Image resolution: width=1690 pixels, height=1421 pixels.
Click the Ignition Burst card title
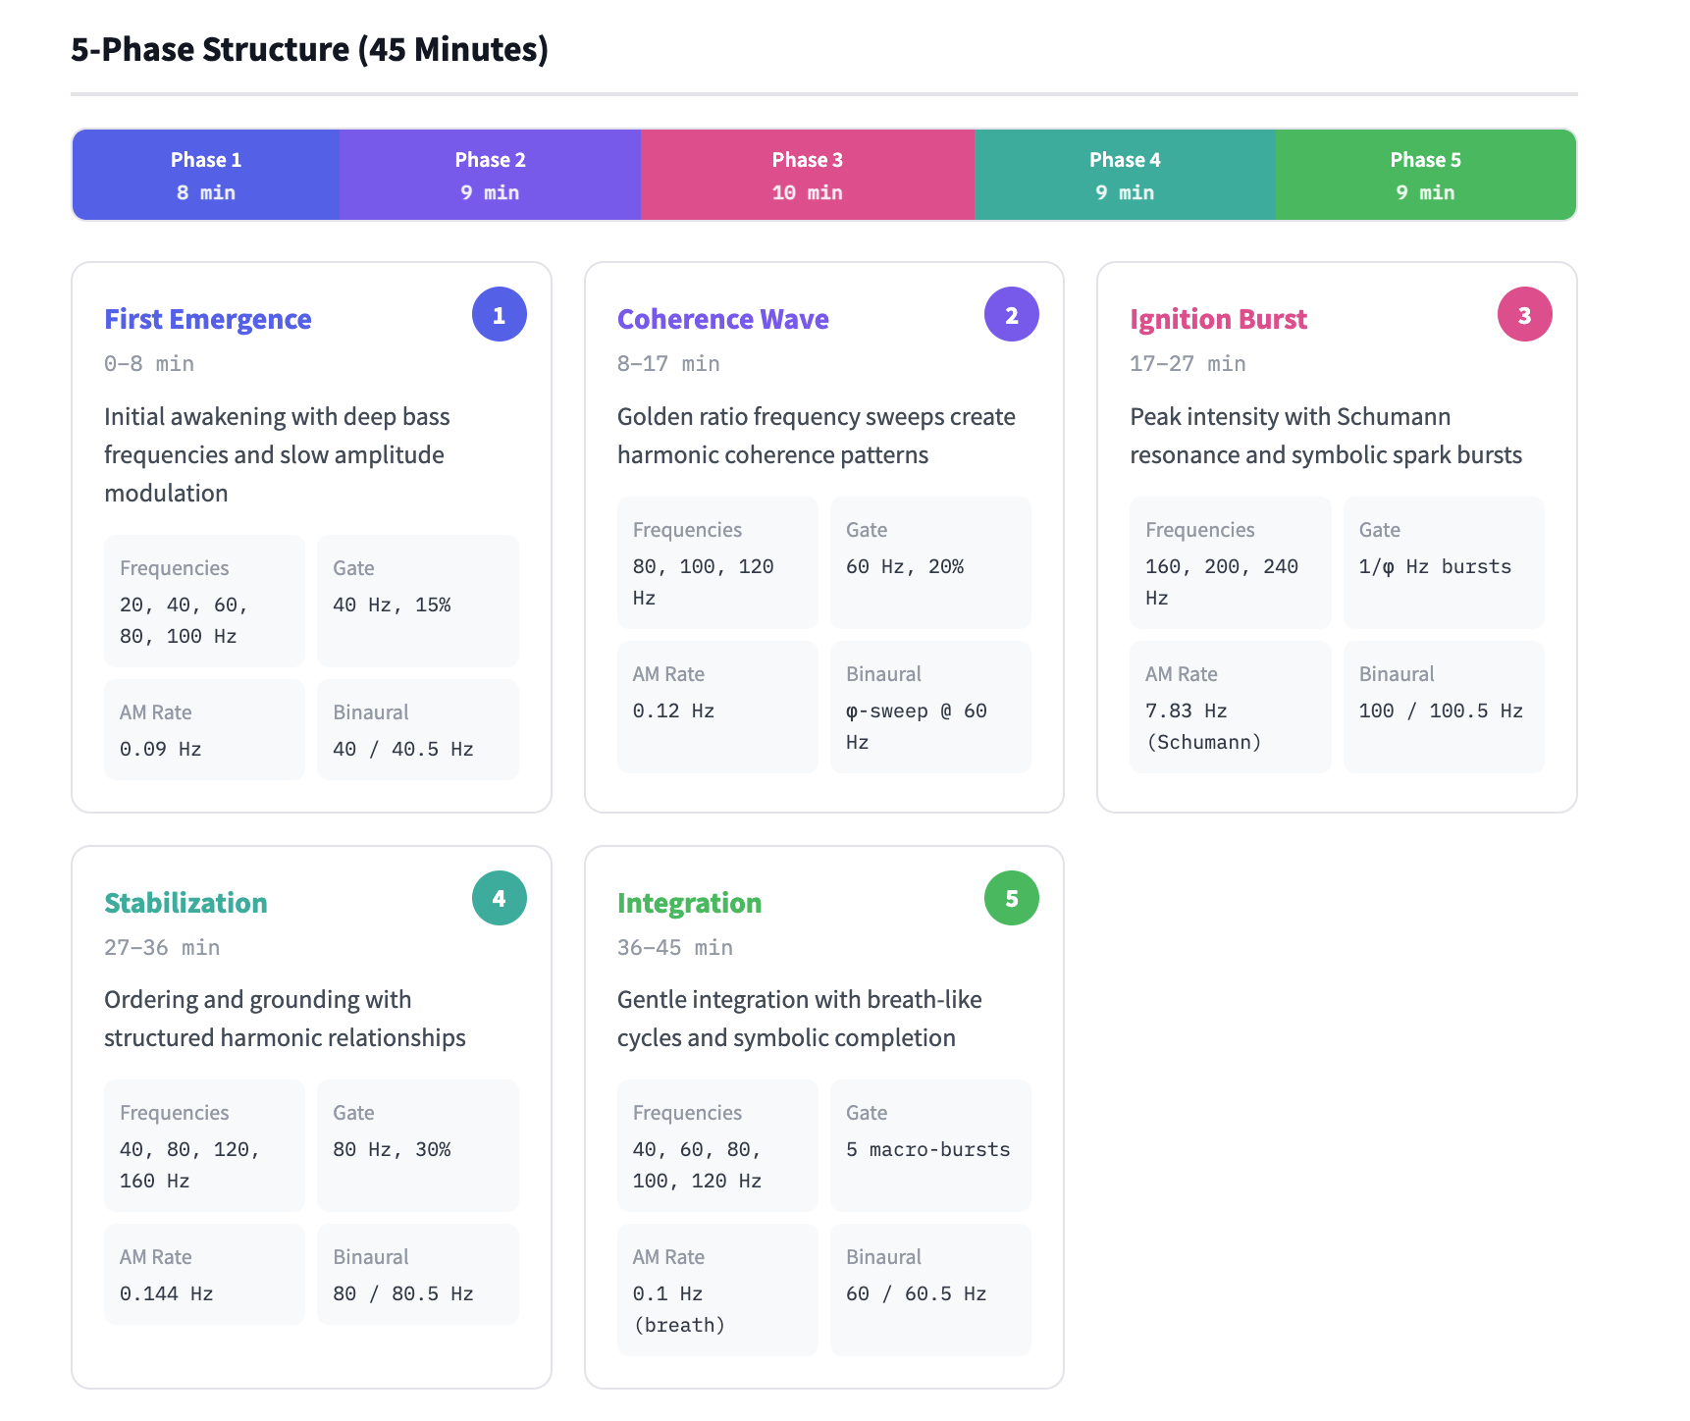click(x=1218, y=319)
